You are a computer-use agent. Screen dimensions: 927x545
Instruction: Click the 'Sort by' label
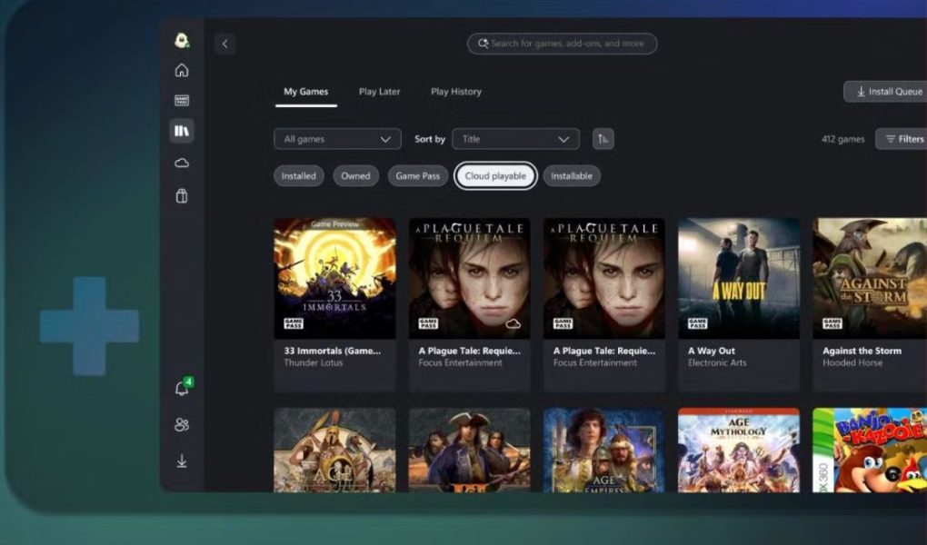(x=430, y=140)
